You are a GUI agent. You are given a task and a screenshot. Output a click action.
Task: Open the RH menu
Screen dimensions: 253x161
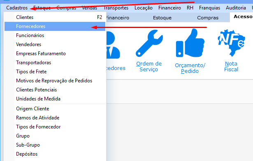click(190, 8)
